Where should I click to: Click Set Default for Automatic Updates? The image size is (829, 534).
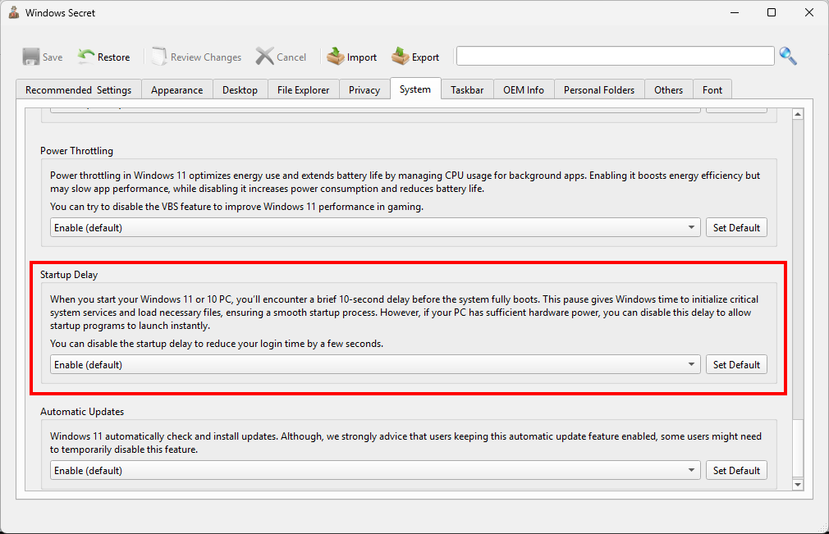[736, 470]
